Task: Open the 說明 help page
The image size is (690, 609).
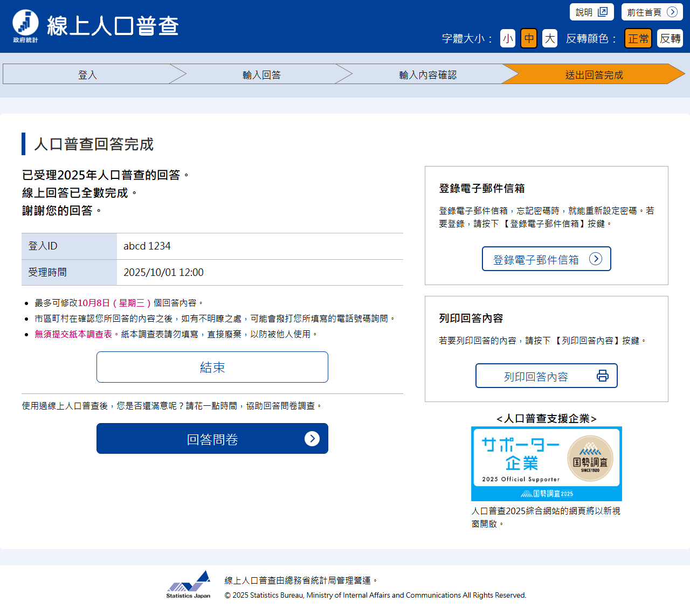Action: click(x=585, y=12)
